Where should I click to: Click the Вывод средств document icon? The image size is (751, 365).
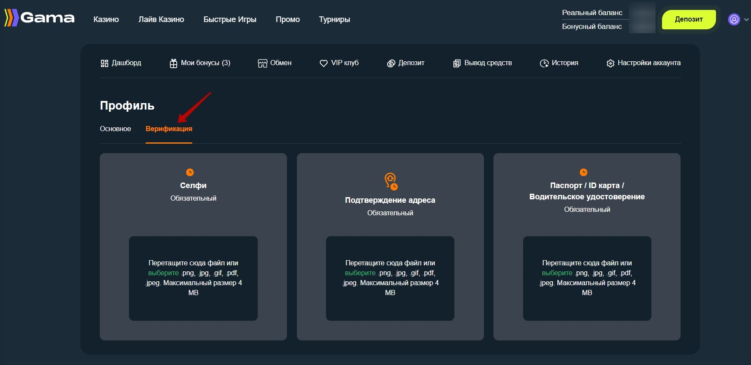coord(457,63)
